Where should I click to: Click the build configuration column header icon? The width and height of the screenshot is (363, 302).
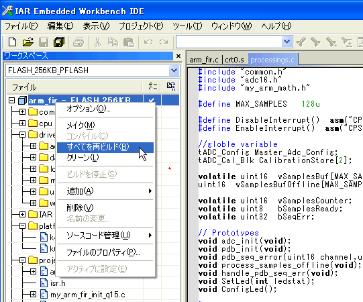click(153, 87)
